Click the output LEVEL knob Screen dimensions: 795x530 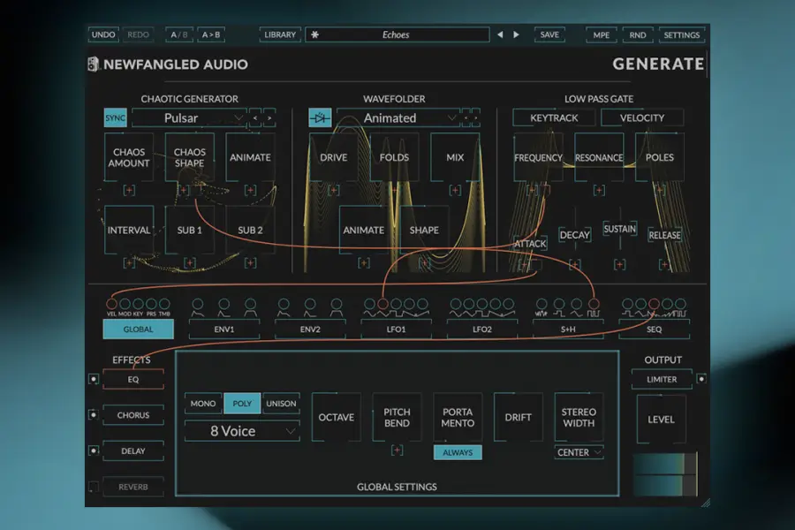[661, 420]
